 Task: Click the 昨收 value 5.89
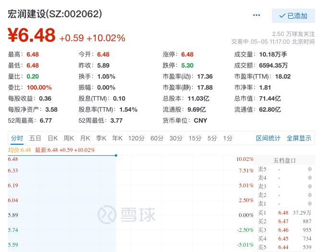[103, 65]
